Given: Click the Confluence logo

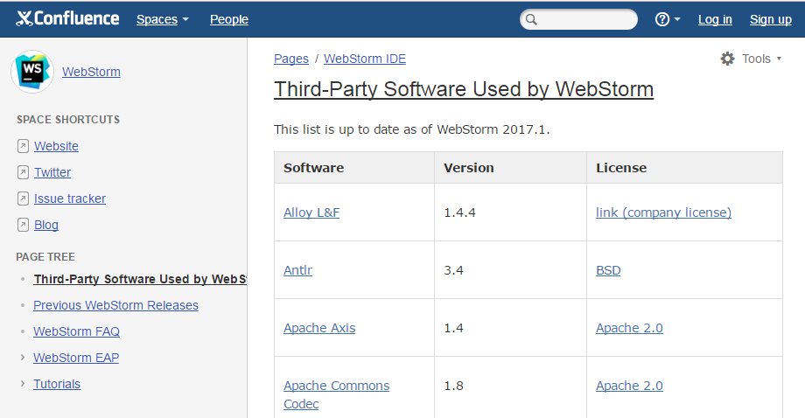Looking at the screenshot, I should coord(67,19).
